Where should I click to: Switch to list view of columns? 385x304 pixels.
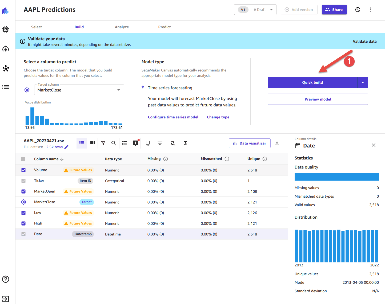[x=82, y=143]
